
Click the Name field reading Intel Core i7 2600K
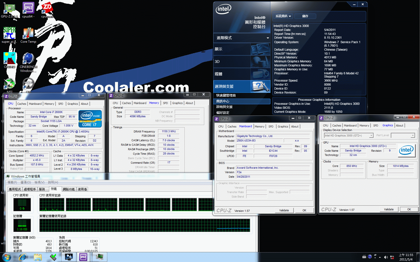click(x=51, y=112)
